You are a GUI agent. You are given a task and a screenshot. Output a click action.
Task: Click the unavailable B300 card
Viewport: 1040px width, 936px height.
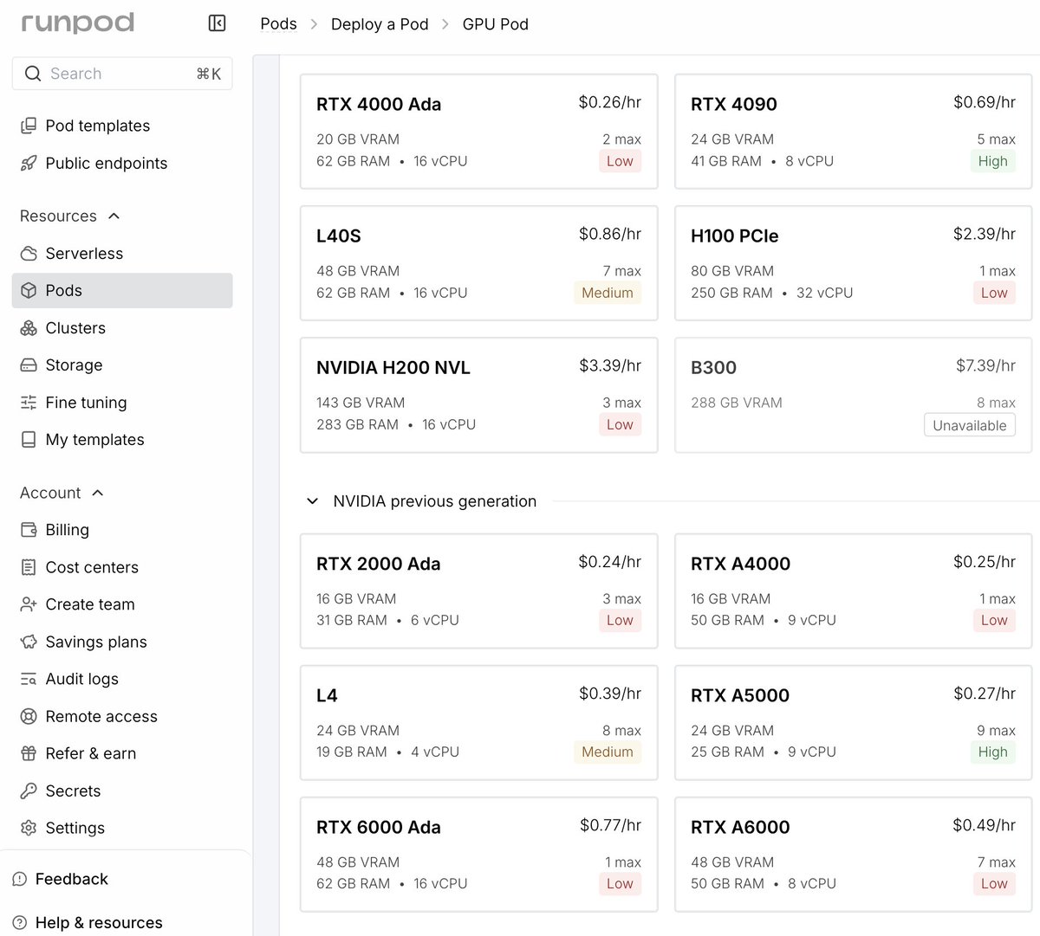[x=854, y=395]
